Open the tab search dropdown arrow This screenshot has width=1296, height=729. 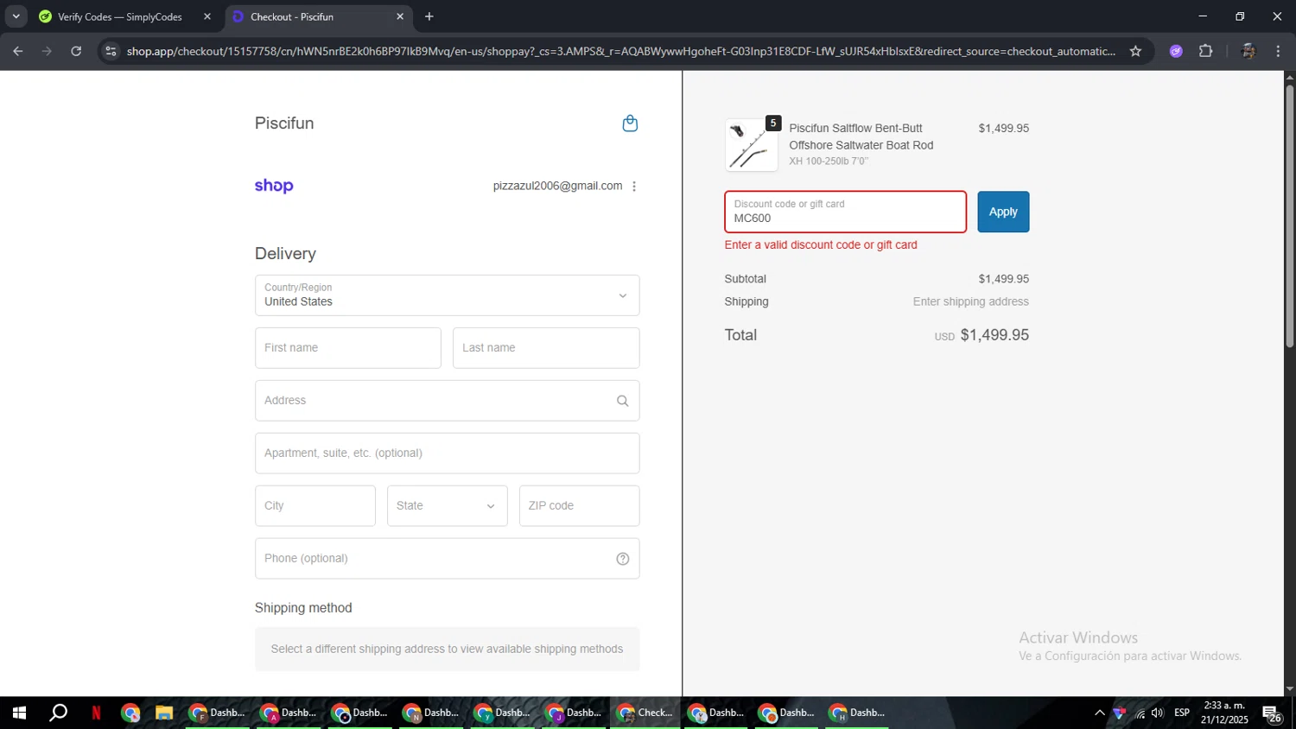(16, 16)
